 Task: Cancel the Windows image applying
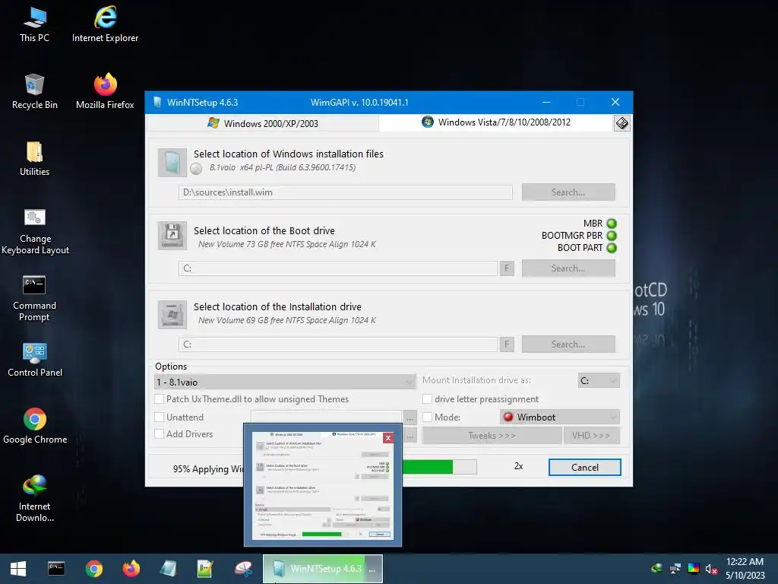(584, 468)
